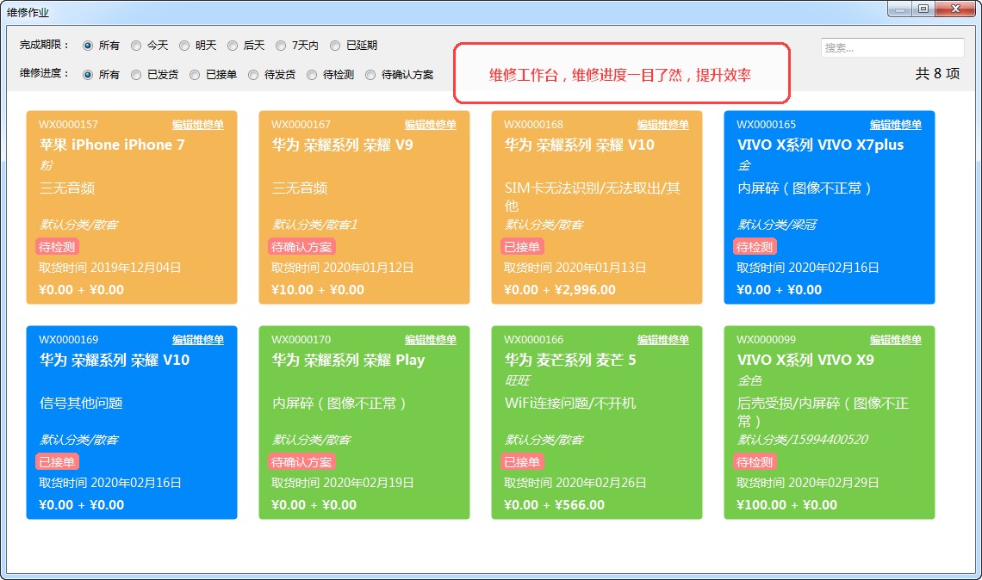Click 默认分类/梁冠 customer text
The image size is (982, 580).
[x=777, y=225]
